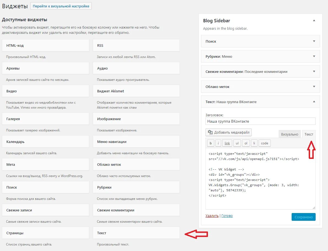
Task: Switch to the Текст editor tab
Action: [x=309, y=134]
